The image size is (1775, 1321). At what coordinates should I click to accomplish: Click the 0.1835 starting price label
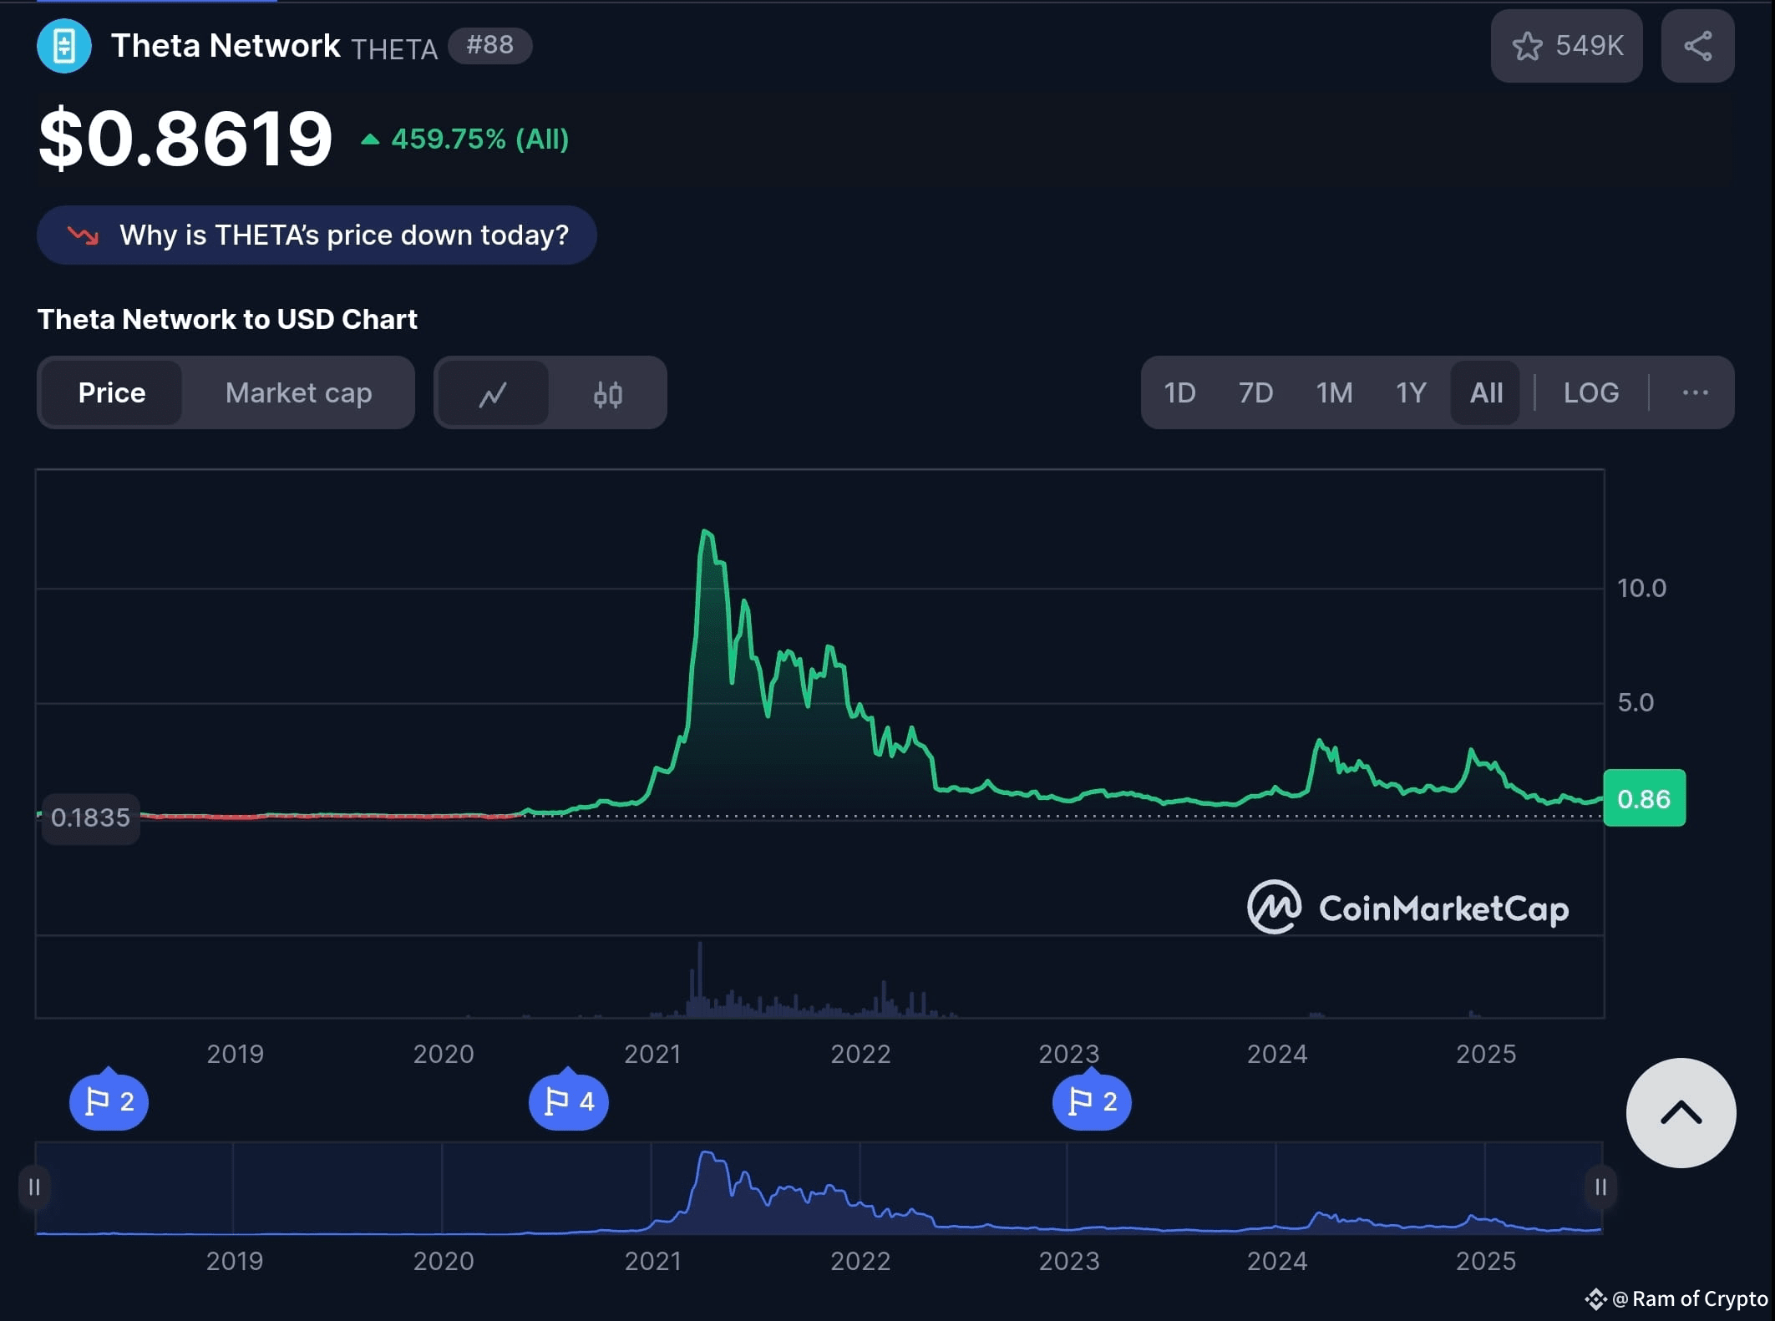pyautogui.click(x=90, y=817)
